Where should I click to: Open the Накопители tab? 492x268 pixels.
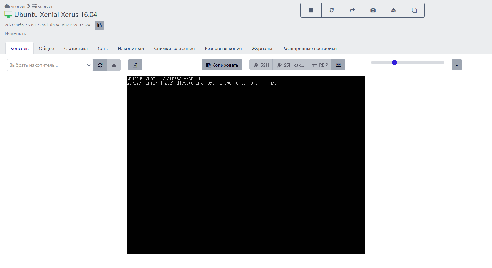click(x=131, y=48)
